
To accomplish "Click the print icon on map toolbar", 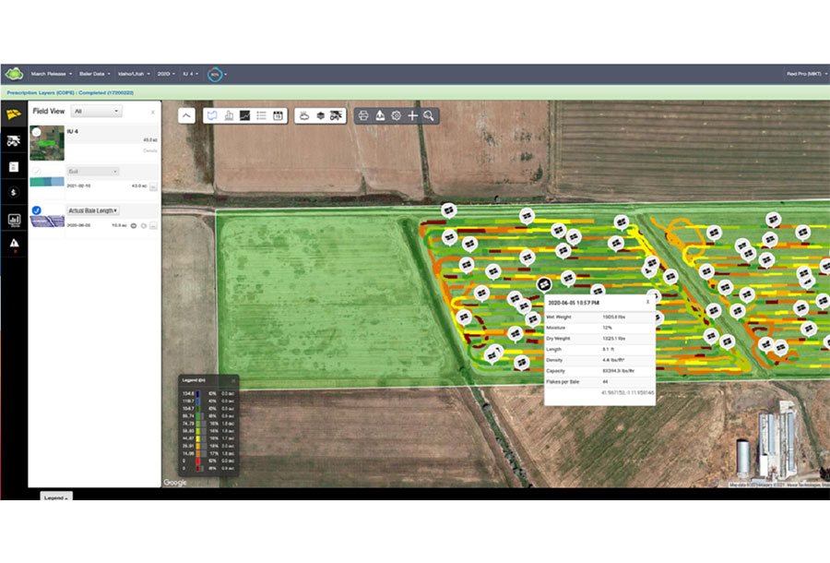I will click(x=363, y=116).
